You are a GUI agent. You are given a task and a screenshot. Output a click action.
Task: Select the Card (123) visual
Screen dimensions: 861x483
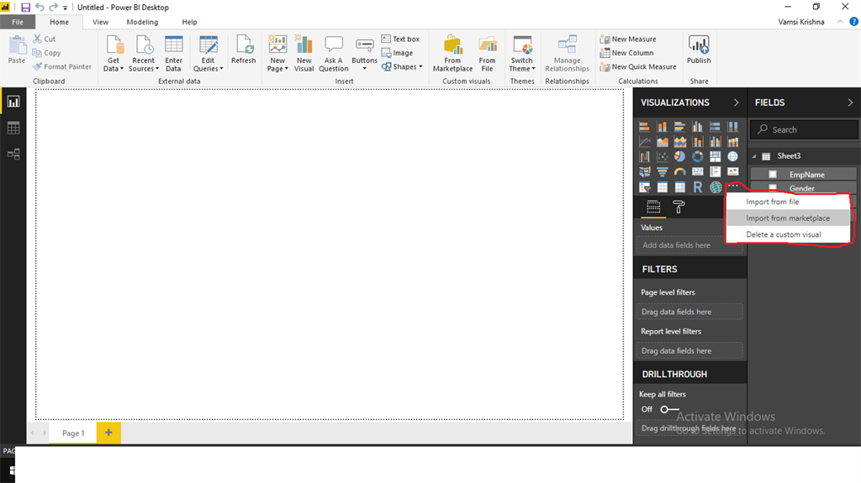[x=697, y=172]
